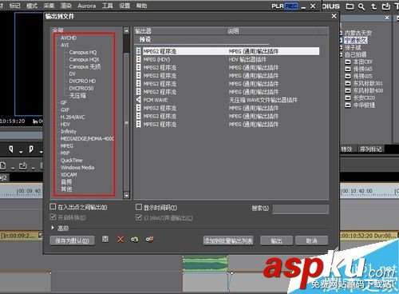Open the 帮助 menu
Screen dimensions: 399x294
141,6
